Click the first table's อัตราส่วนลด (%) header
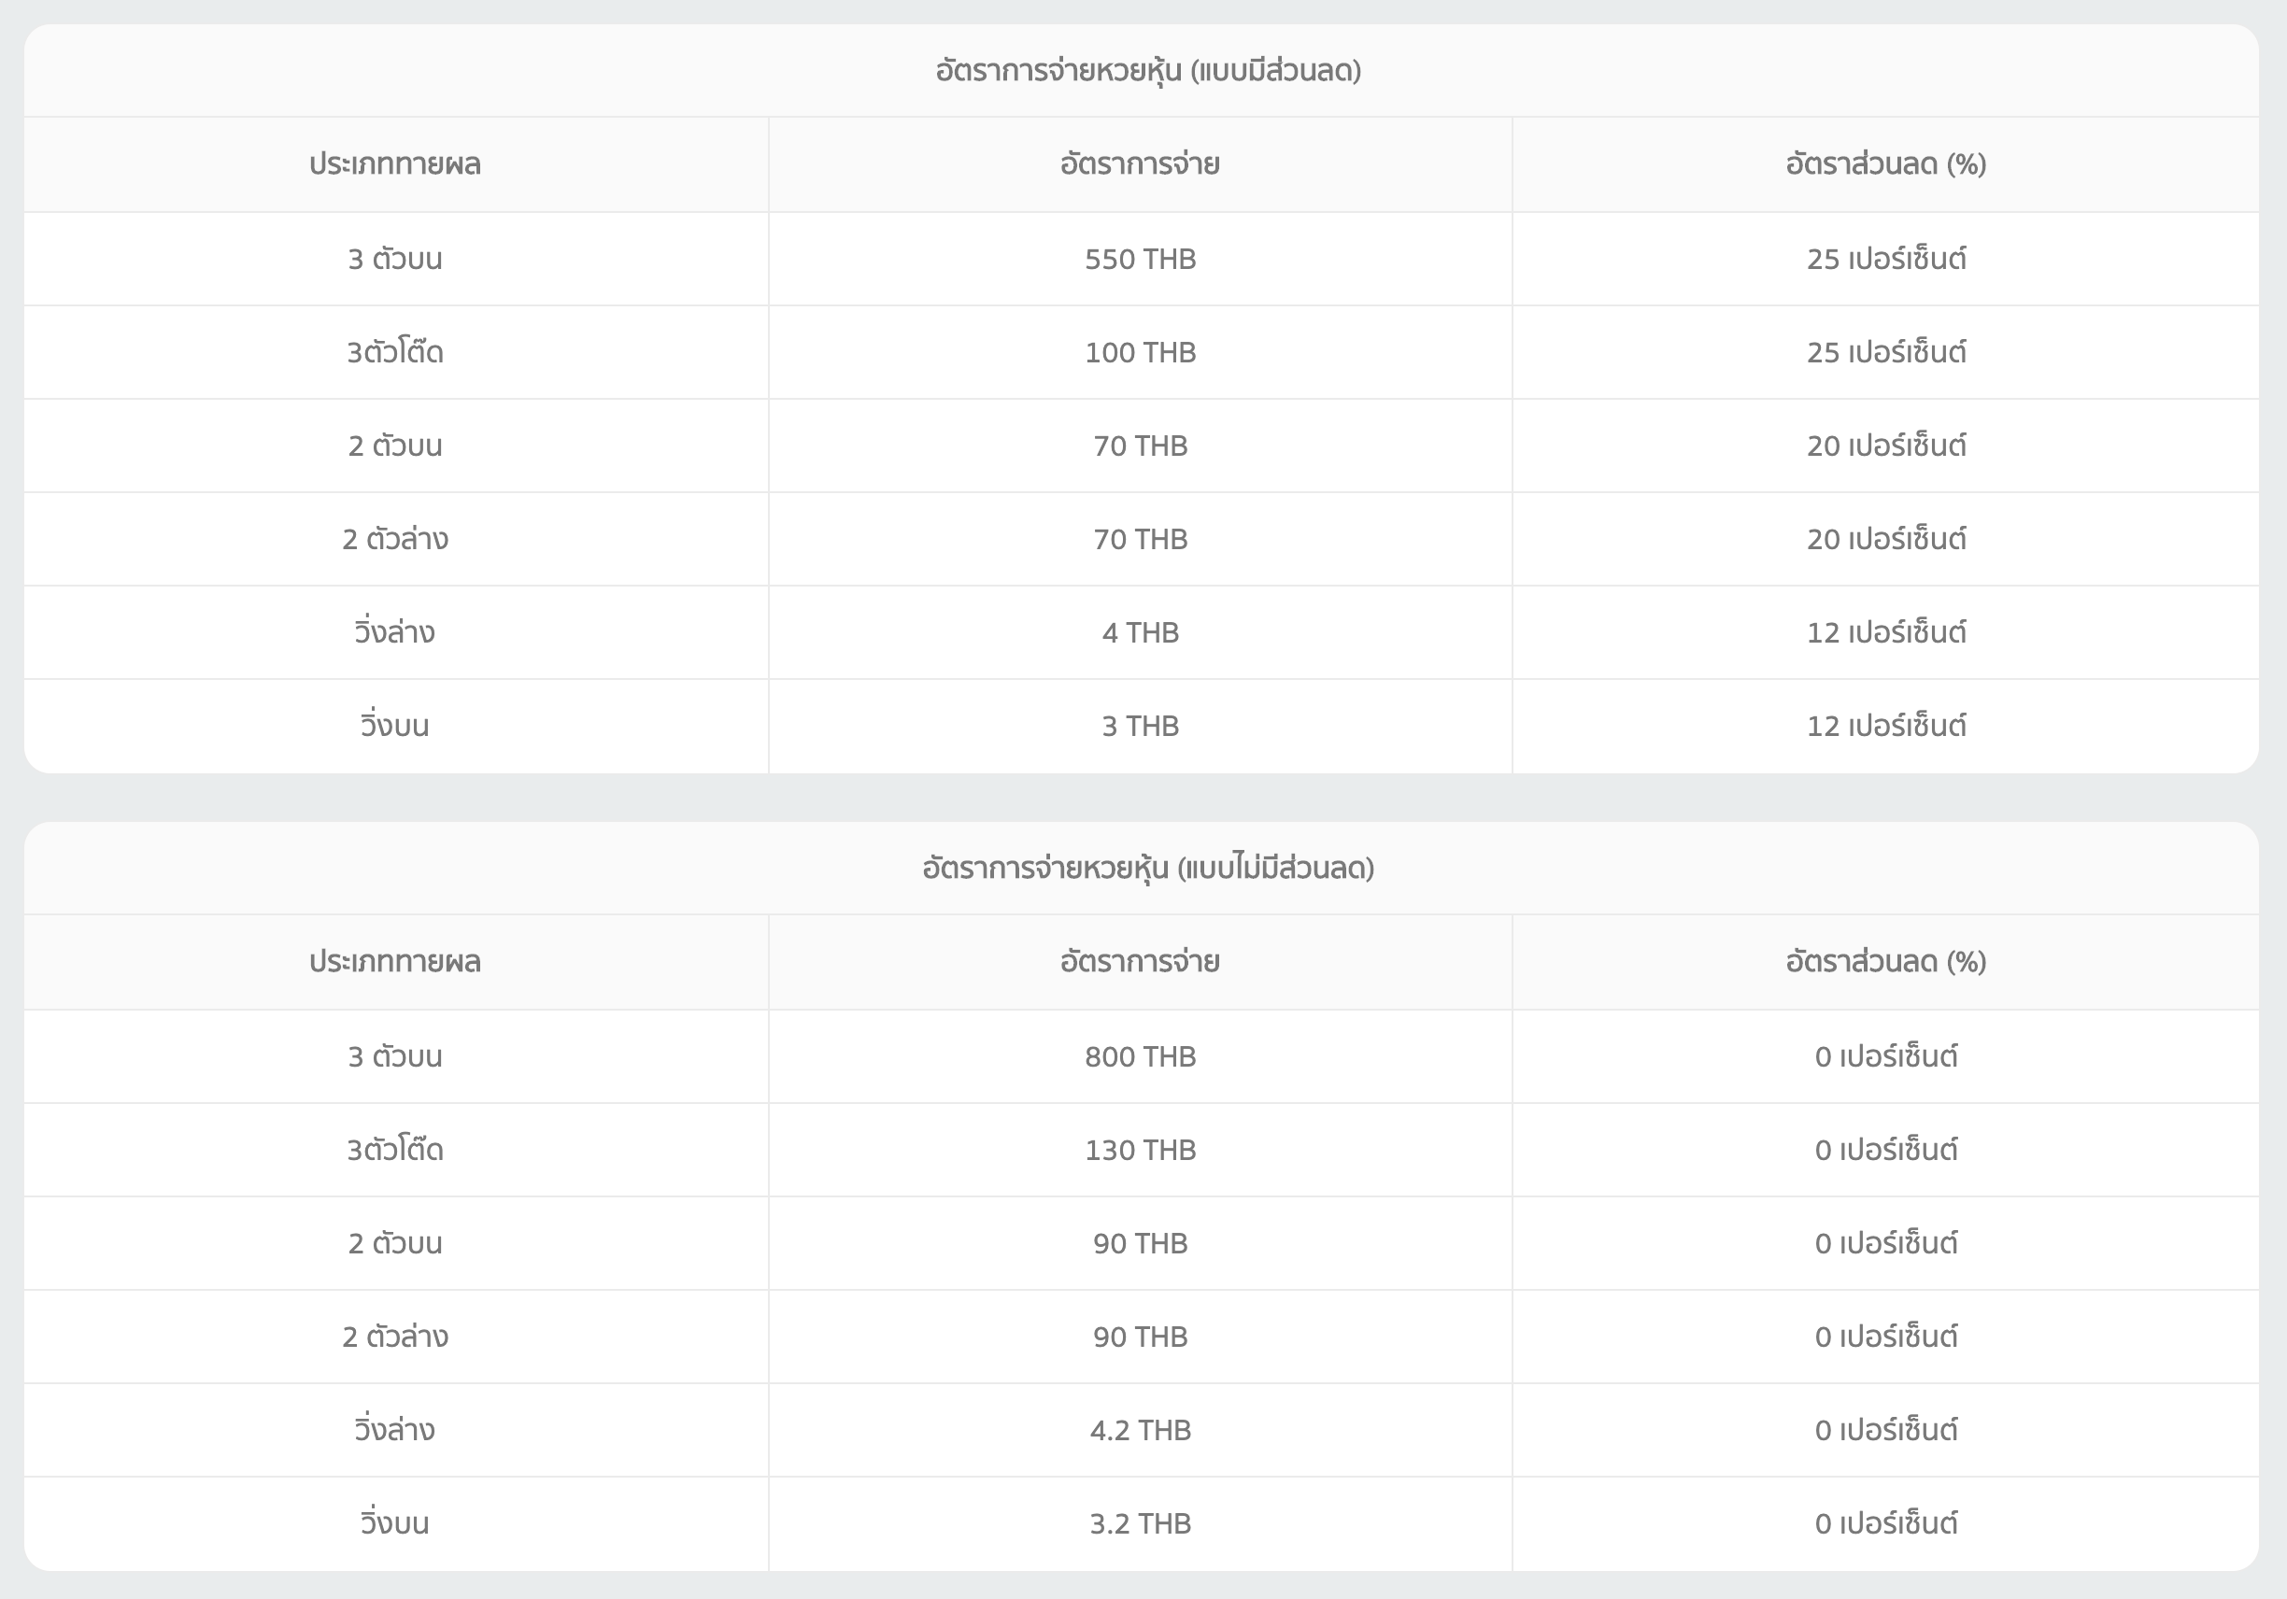Viewport: 2287px width, 1599px height. (x=1885, y=164)
